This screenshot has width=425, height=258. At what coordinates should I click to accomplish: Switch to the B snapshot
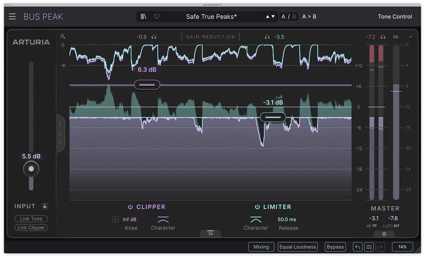point(294,16)
